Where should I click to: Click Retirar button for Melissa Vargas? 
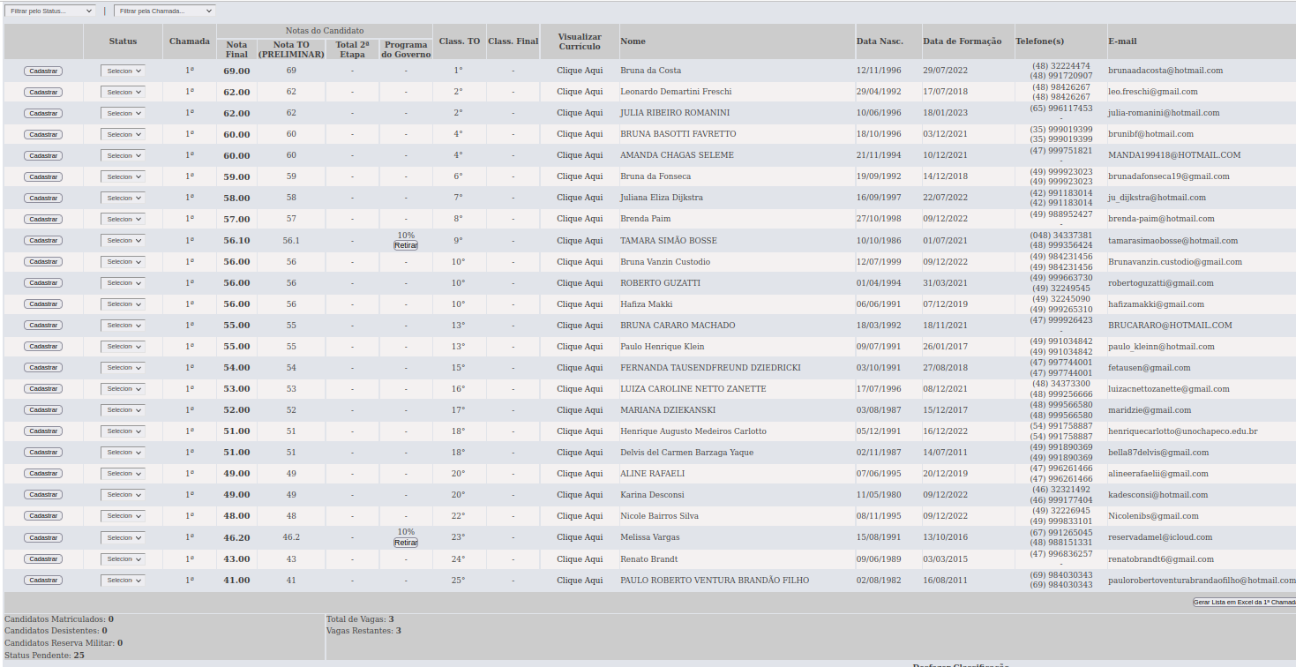[406, 543]
